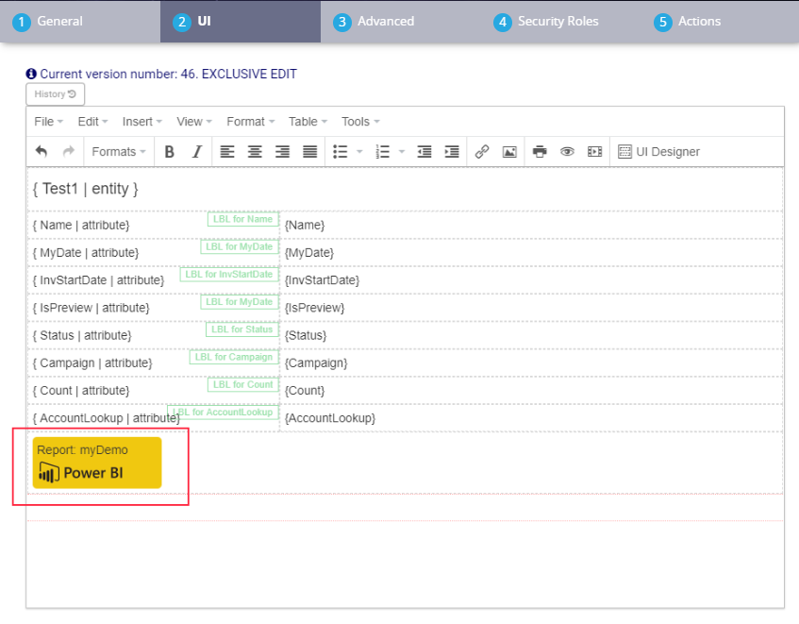This screenshot has height=624, width=799.
Task: Select the Power BI report tile
Action: click(97, 463)
